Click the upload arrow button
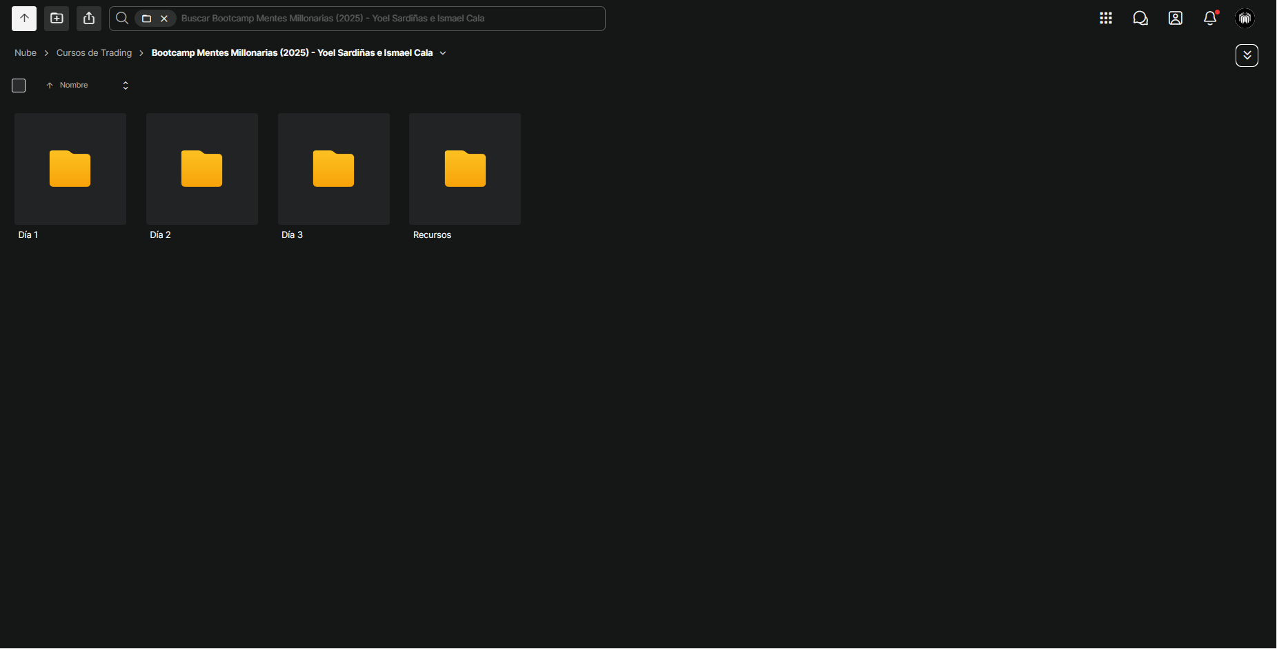Image resolution: width=1277 pixels, height=649 pixels. (24, 19)
